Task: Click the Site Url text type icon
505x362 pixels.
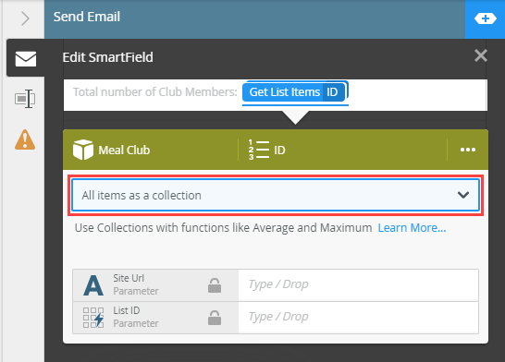Action: [x=93, y=285]
